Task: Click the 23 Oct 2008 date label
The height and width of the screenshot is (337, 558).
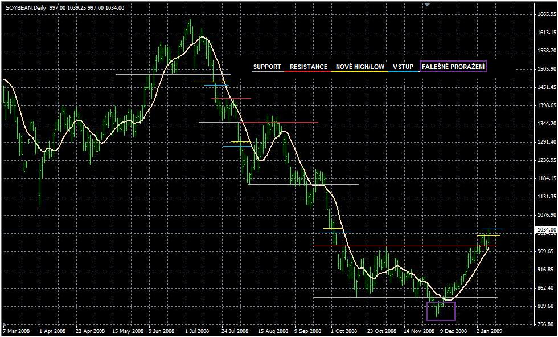Action: 383,331
